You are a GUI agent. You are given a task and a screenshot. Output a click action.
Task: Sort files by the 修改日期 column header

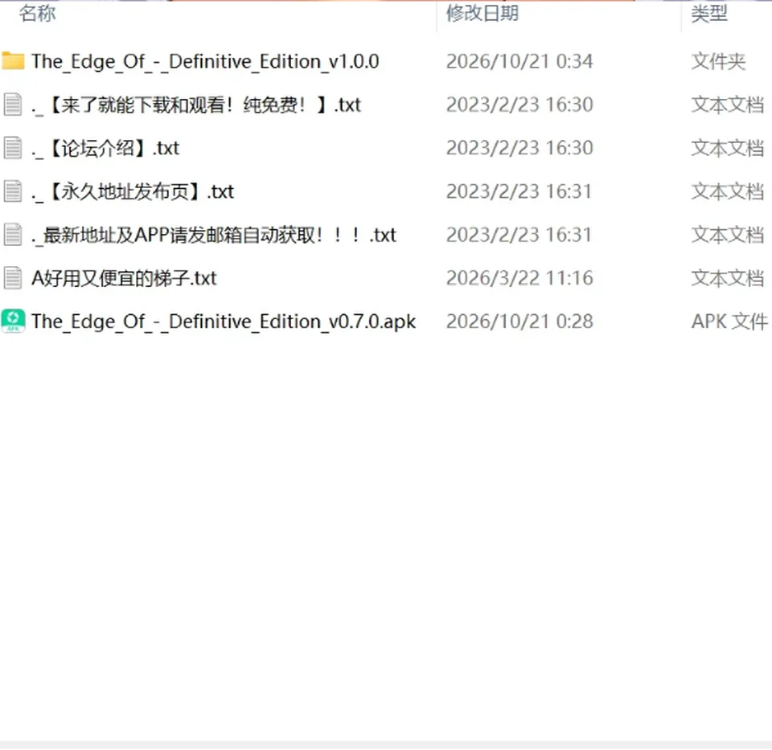[x=482, y=14]
